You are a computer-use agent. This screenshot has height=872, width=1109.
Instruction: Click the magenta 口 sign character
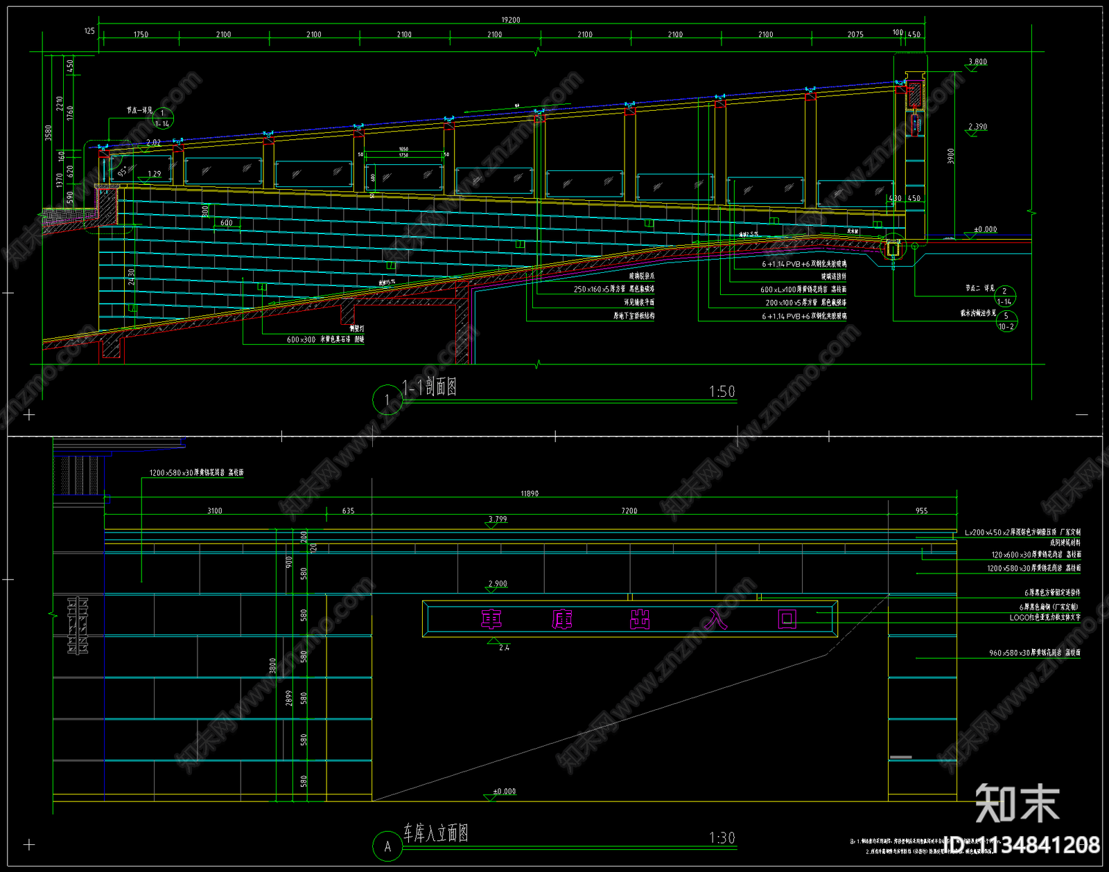tap(787, 619)
